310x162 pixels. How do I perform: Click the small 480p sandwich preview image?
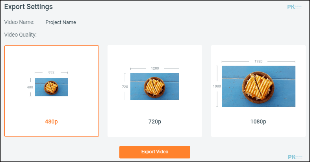[x=51, y=87]
